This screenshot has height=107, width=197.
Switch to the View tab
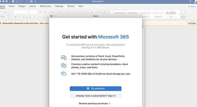pos(81,6)
